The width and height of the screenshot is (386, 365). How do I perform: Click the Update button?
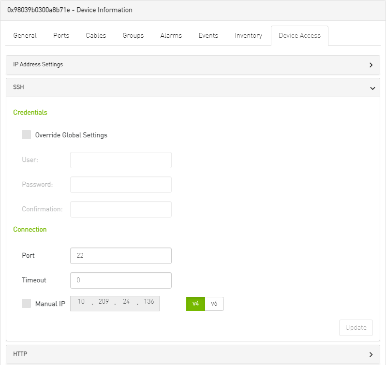coord(356,327)
